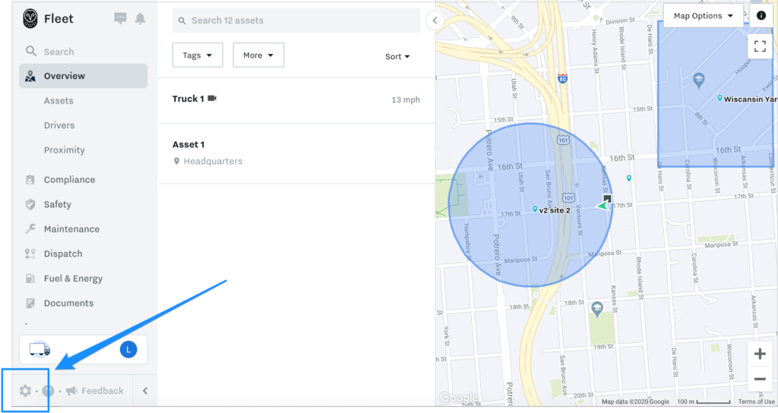Click the Fleet owl logo
This screenshot has width=778, height=413.
[30, 19]
